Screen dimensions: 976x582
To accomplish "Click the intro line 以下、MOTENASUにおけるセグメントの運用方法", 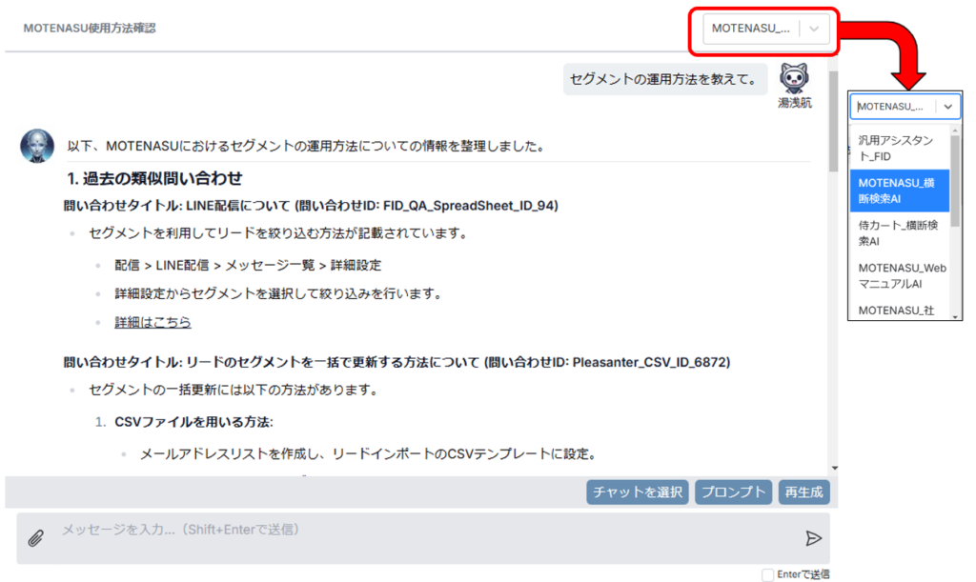I will click(307, 146).
